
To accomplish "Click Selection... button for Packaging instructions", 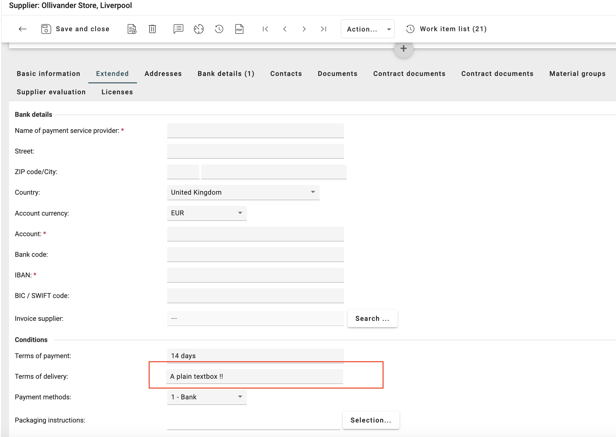I will [x=371, y=420].
